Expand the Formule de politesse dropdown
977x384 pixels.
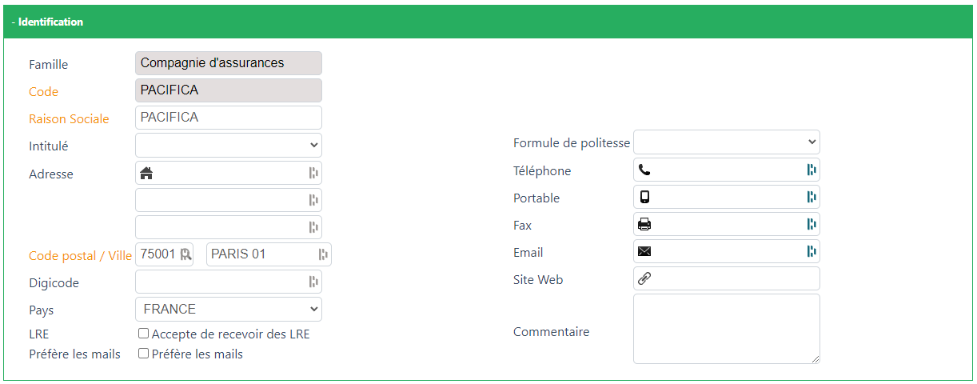point(726,142)
